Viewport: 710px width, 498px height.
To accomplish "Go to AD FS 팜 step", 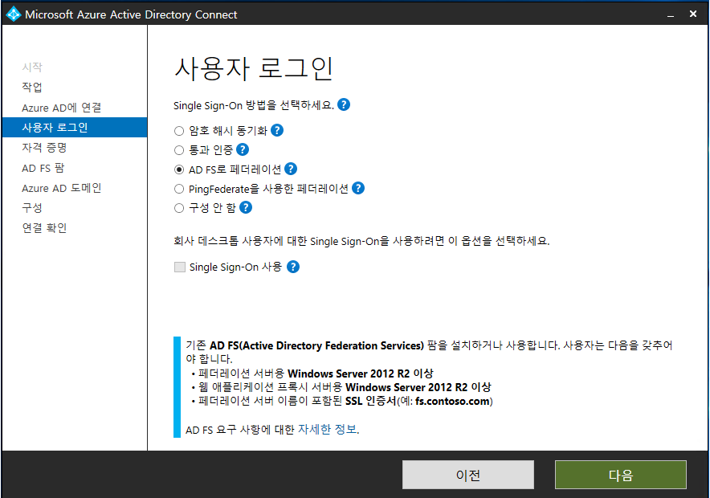I will click(43, 168).
